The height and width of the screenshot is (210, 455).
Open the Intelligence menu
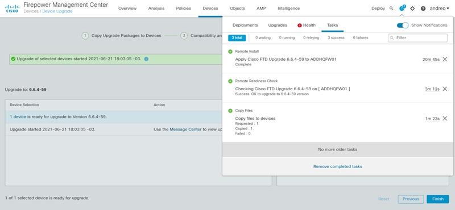pos(289,9)
